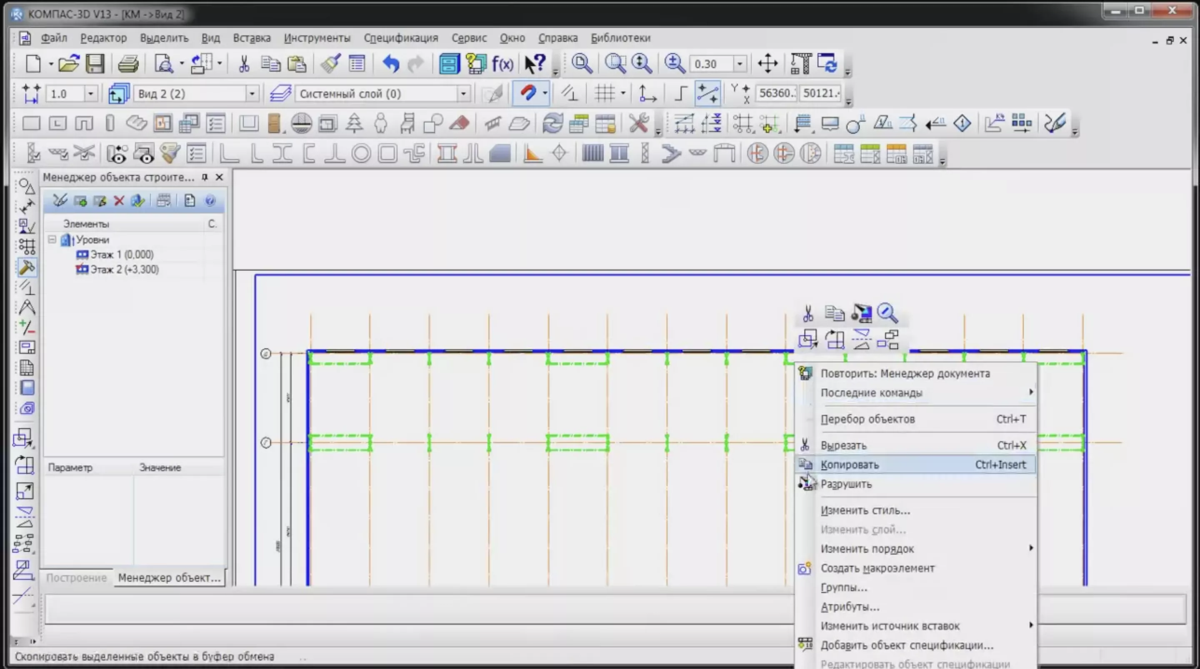Collapse the Уровни tree node
1200x669 pixels.
(x=52, y=240)
